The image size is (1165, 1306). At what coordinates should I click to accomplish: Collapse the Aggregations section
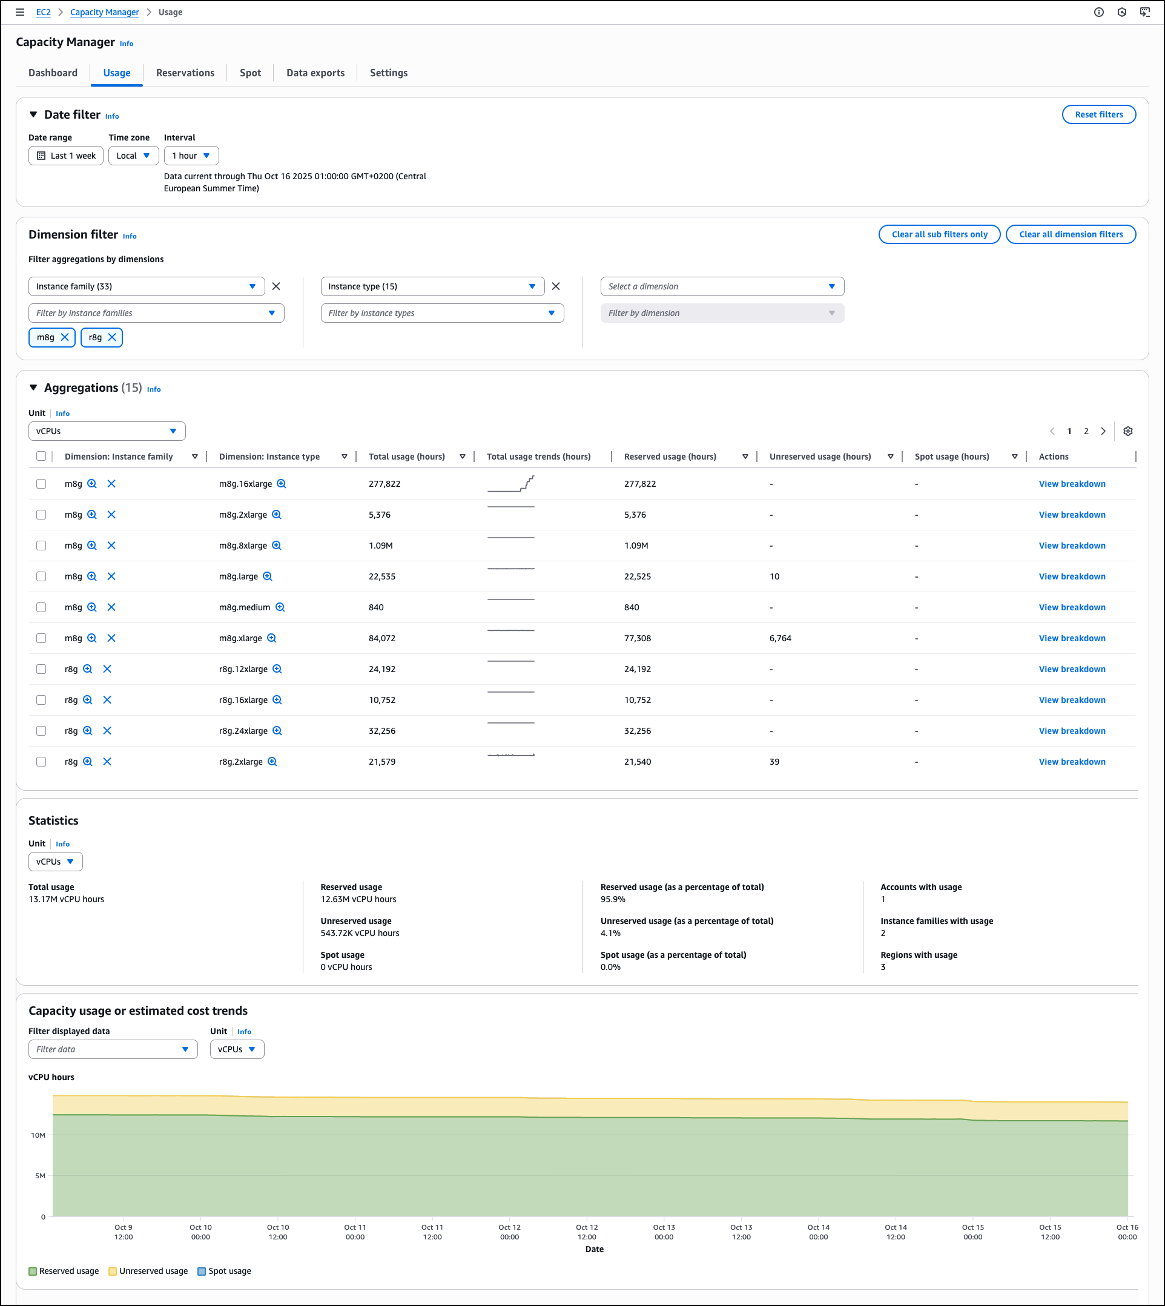33,388
